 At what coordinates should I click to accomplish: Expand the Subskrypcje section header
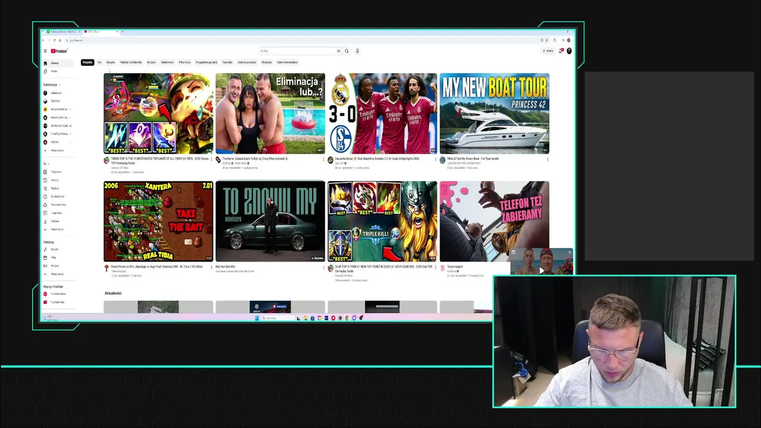click(51, 85)
